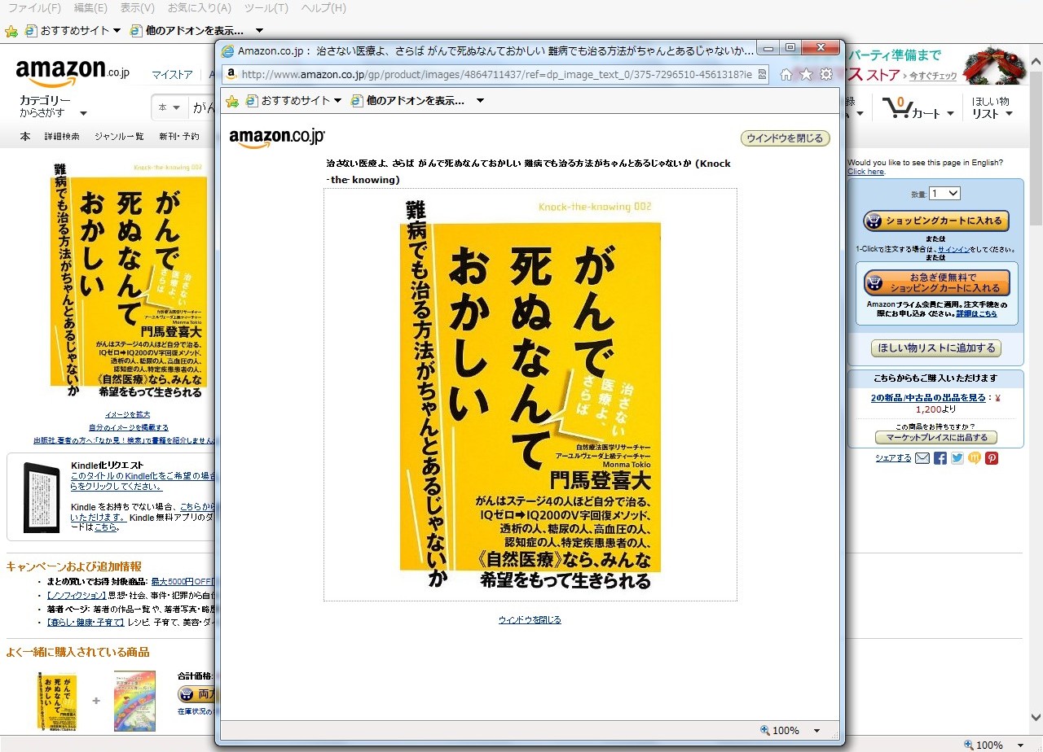The image size is (1043, 752).
Task: Click the popup magnifier zoom icon
Action: coord(765,731)
